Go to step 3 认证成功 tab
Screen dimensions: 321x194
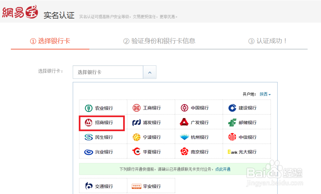(x=268, y=41)
